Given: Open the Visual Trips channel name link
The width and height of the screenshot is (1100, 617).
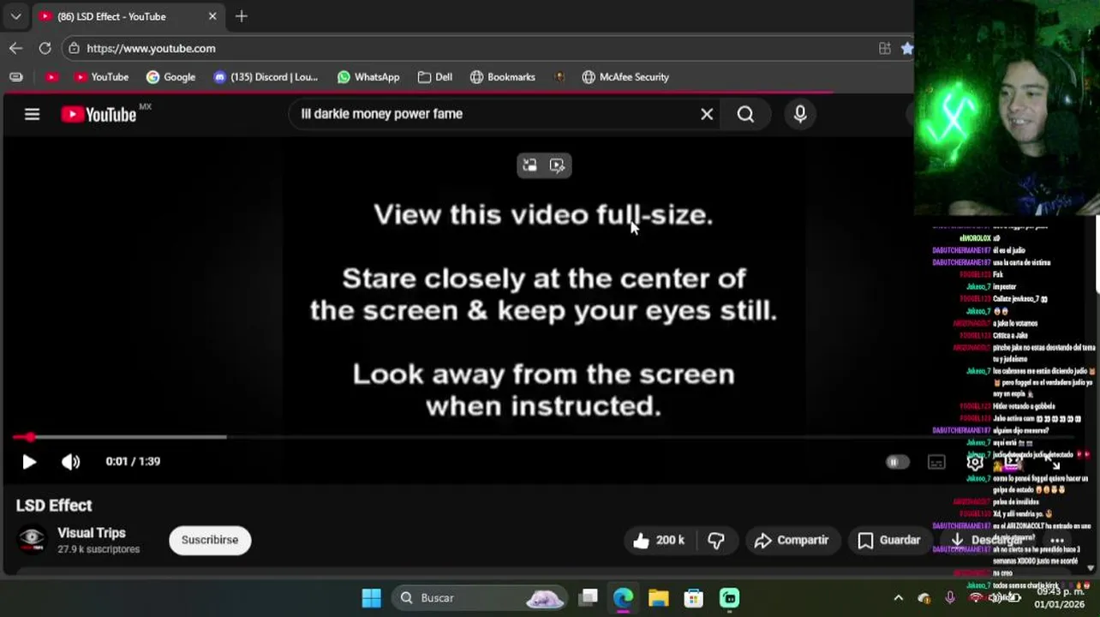Looking at the screenshot, I should pos(92,533).
